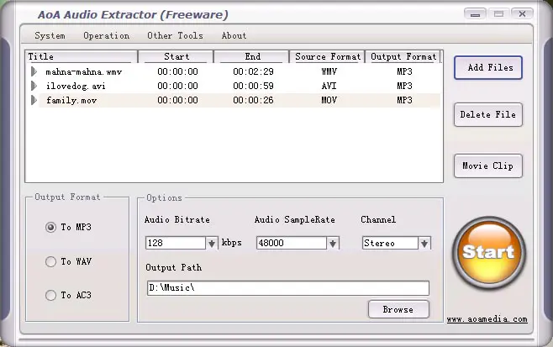This screenshot has height=347, width=553.
Task: Click the orange Start button
Action: (x=488, y=253)
